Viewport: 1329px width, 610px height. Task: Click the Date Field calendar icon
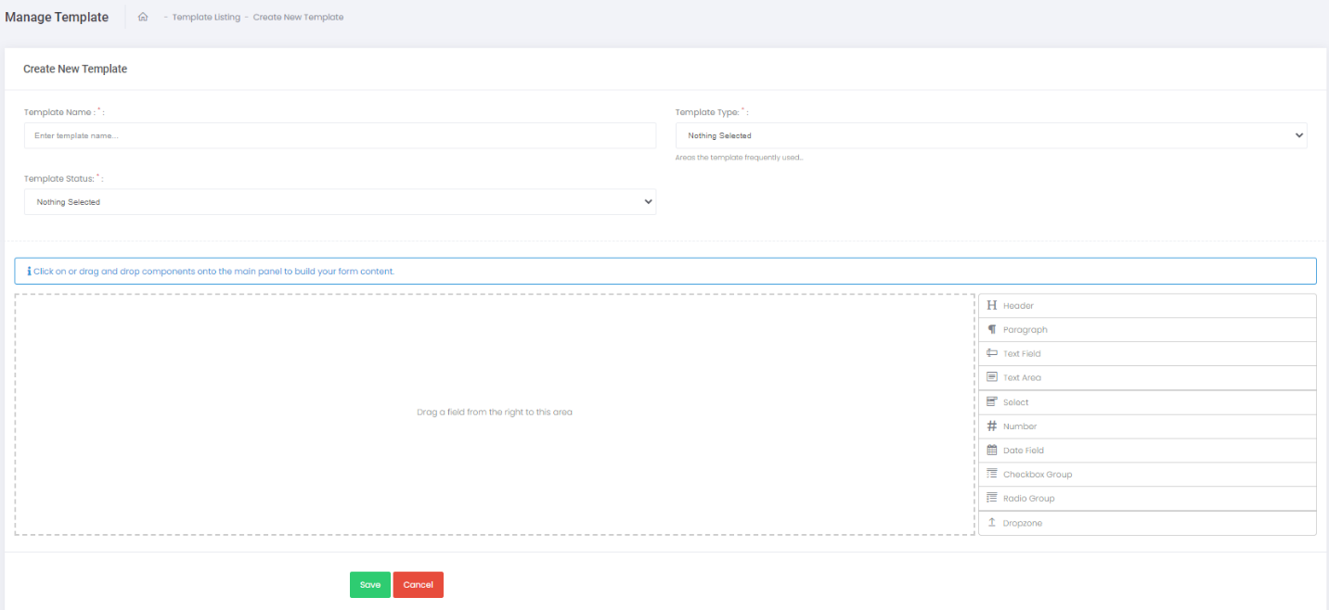click(x=991, y=451)
